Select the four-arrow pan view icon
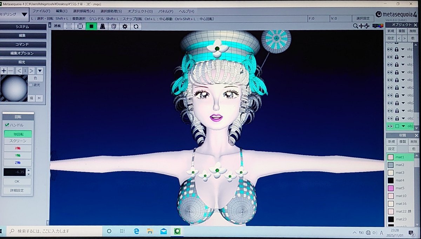 pos(361,26)
